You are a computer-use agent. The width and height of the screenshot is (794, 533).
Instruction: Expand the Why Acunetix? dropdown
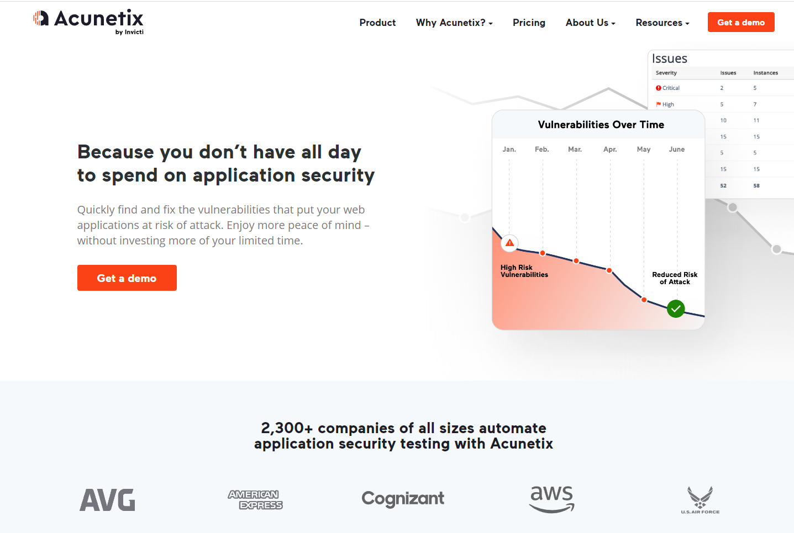pos(454,23)
